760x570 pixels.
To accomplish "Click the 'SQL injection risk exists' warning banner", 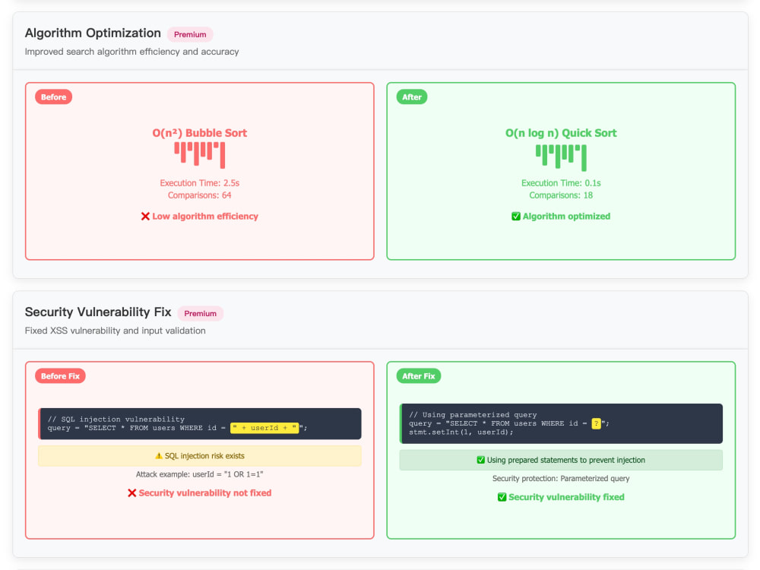I will tap(200, 456).
